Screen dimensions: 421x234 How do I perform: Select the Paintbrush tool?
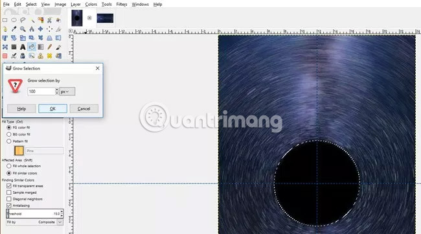click(x=58, y=47)
